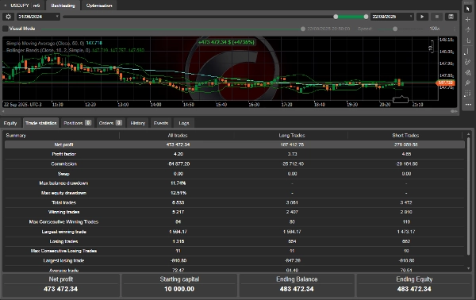This screenshot has width=476, height=300.
Task: Click the Starting capital value 10 000.00
Action: 179,289
